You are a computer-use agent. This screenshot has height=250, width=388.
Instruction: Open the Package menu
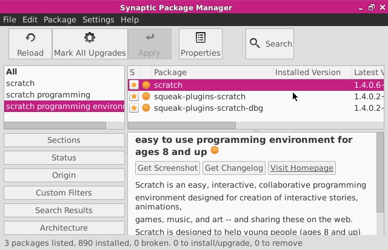tap(59, 19)
